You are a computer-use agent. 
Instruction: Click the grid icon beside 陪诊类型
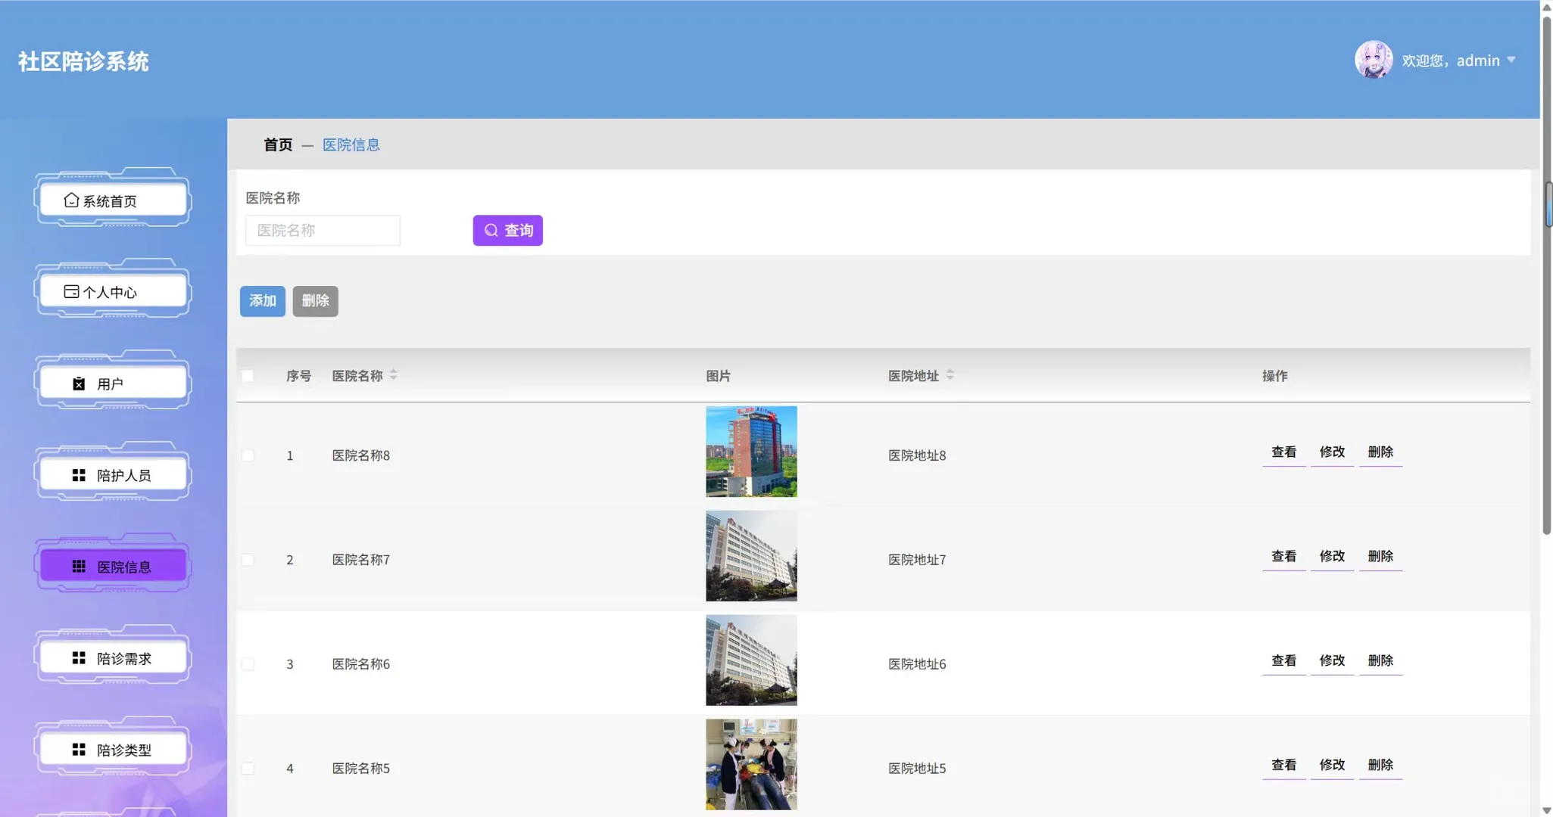[x=79, y=750]
